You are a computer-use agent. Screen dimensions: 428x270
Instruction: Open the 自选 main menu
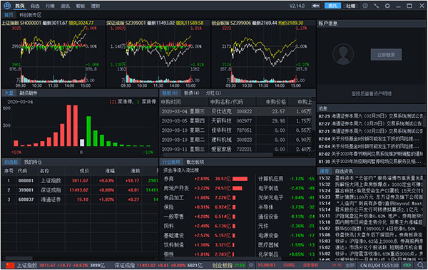(x=35, y=6)
